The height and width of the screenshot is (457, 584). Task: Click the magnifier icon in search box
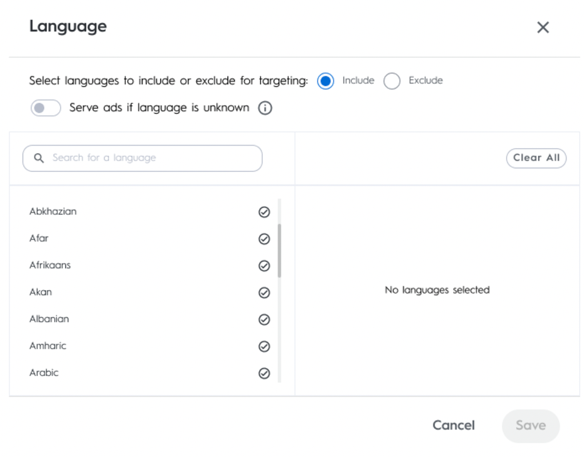coord(39,158)
